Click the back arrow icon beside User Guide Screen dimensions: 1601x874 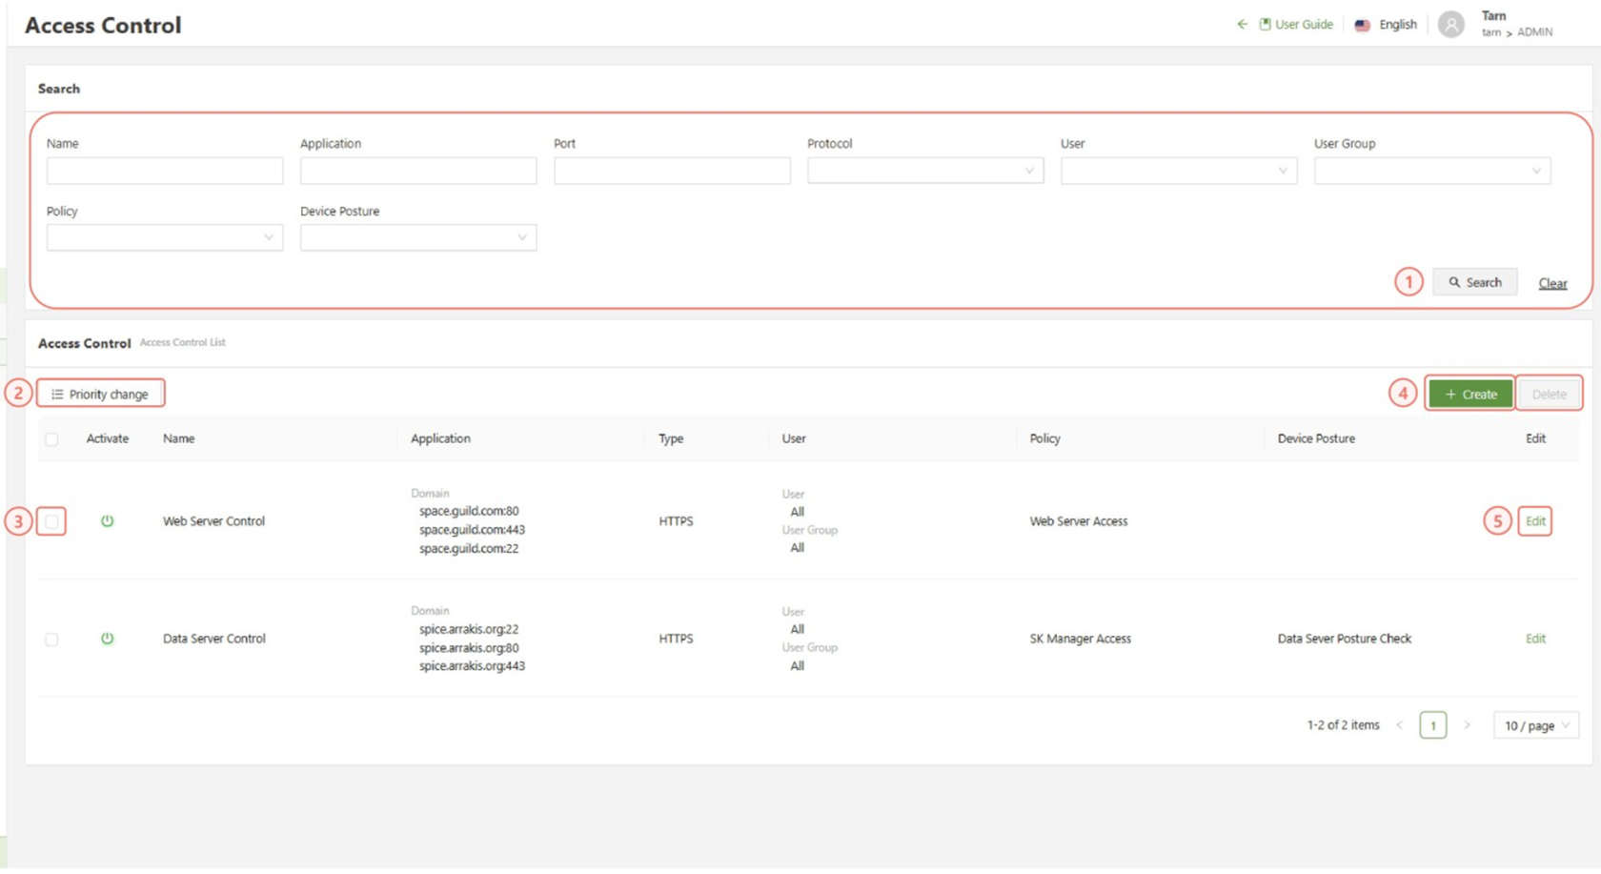point(1242,25)
